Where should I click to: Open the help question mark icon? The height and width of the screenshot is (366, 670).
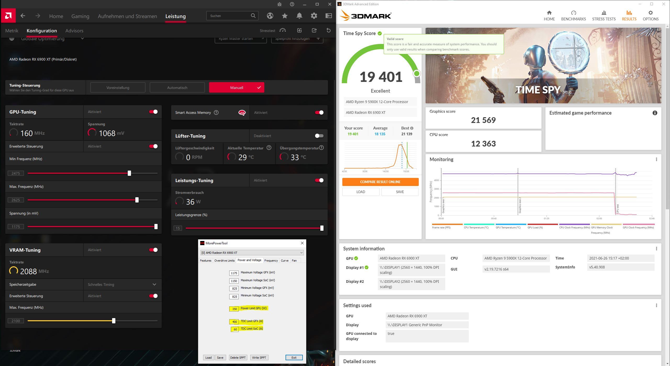coord(292,4)
